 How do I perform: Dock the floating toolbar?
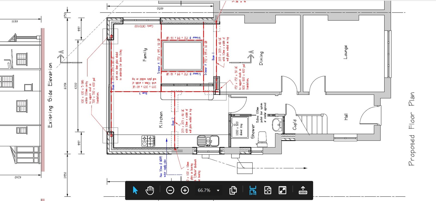coord(303,190)
